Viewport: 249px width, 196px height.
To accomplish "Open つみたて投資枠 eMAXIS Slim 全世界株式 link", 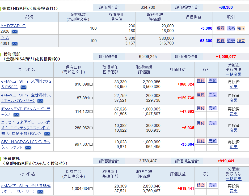I will coord(26,188).
